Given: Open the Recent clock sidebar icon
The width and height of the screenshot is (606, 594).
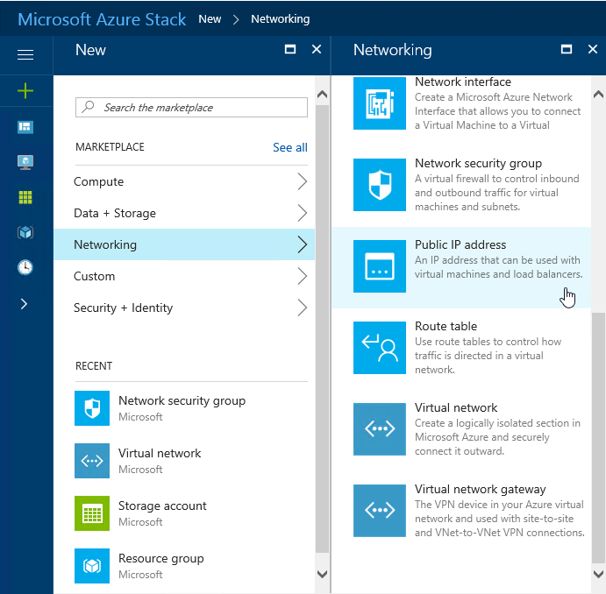Looking at the screenshot, I should (25, 267).
